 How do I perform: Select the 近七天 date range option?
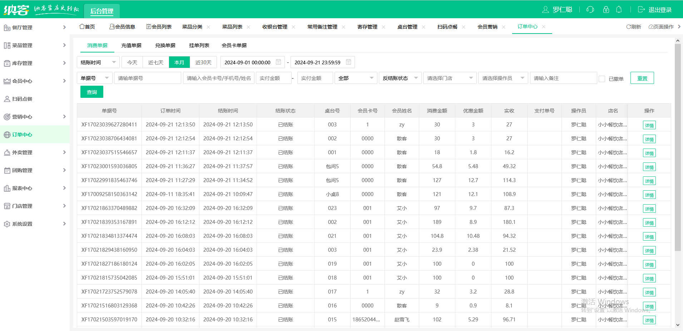coord(156,62)
